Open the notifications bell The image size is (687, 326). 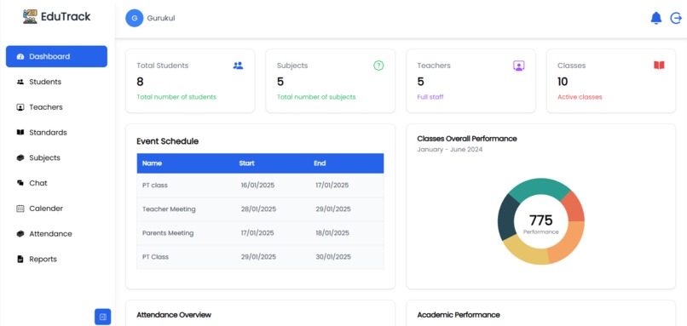click(656, 18)
